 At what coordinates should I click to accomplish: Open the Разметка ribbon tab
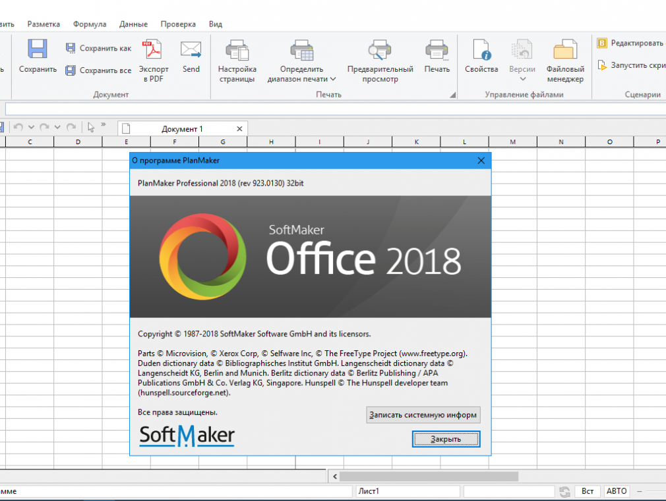pos(44,24)
